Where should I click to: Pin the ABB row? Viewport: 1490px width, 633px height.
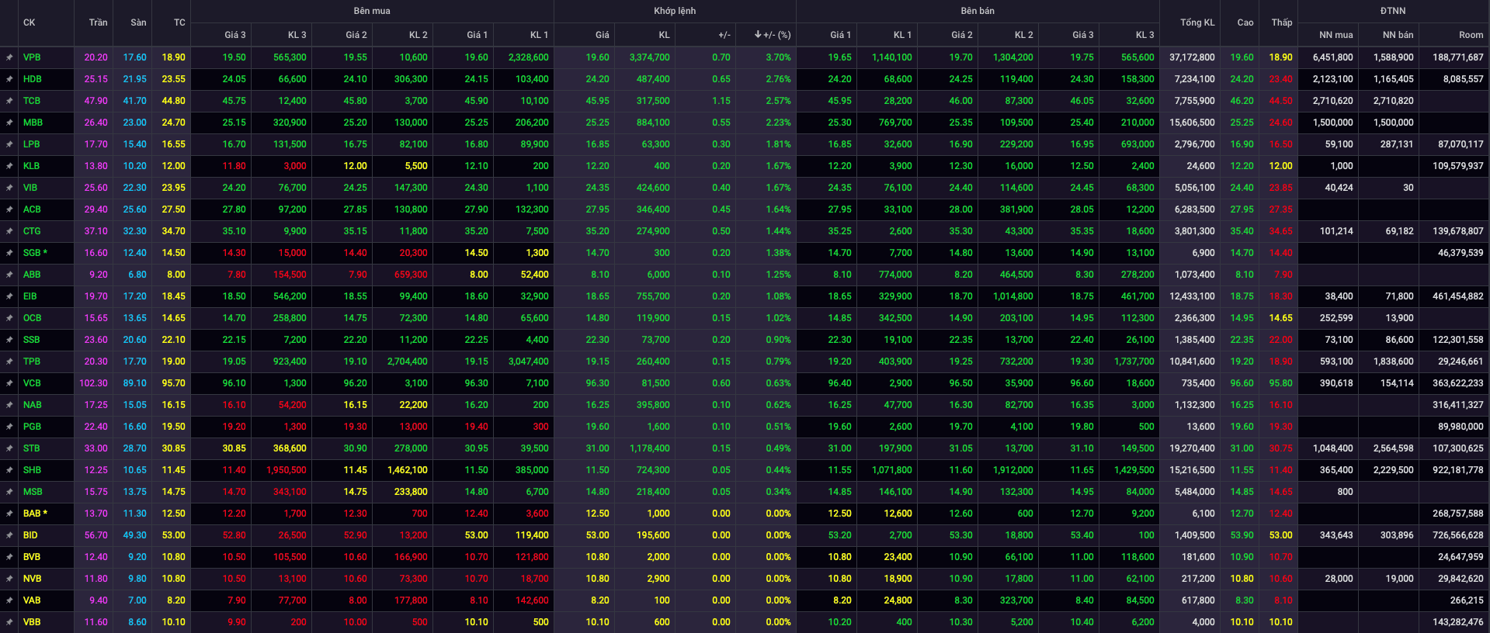[x=9, y=275]
